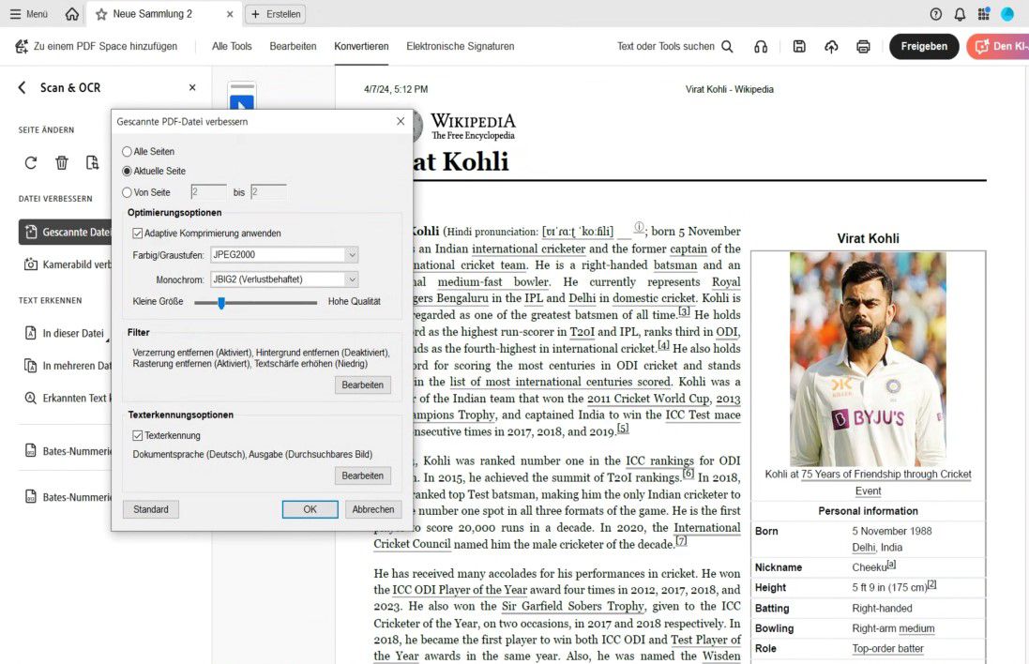Confirm the dialog with OK
The height and width of the screenshot is (664, 1029).
click(310, 508)
